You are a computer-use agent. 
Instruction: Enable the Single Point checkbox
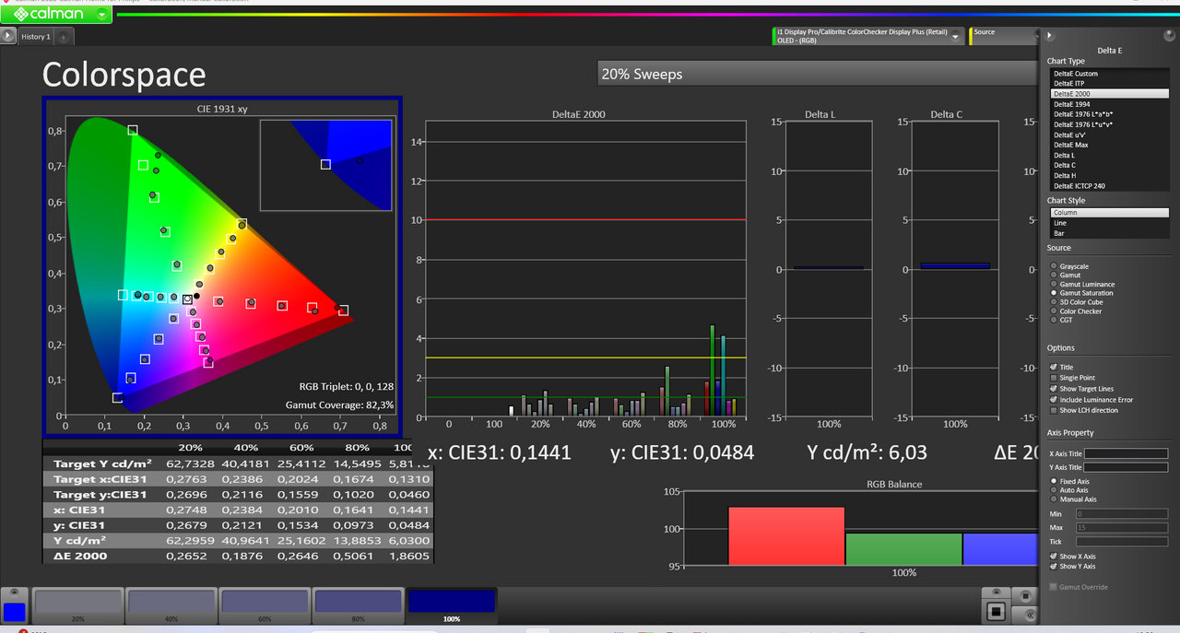[x=1054, y=378]
